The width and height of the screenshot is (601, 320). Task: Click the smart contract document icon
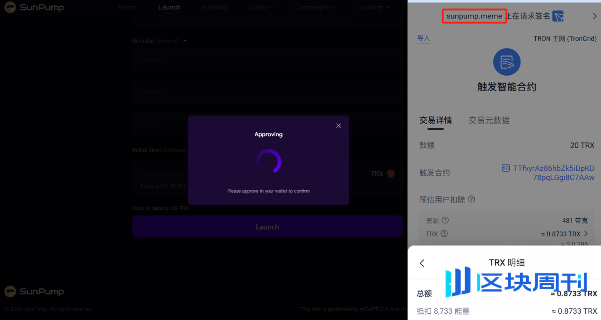point(507,62)
